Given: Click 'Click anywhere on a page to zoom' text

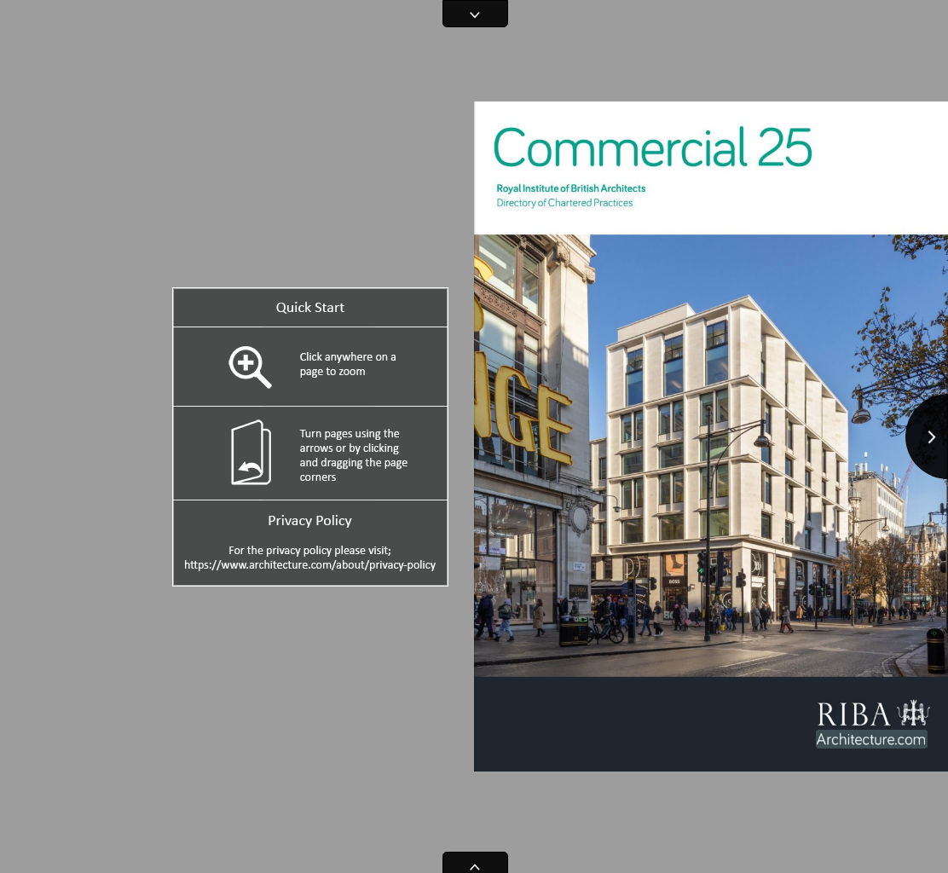Looking at the screenshot, I should 348,364.
